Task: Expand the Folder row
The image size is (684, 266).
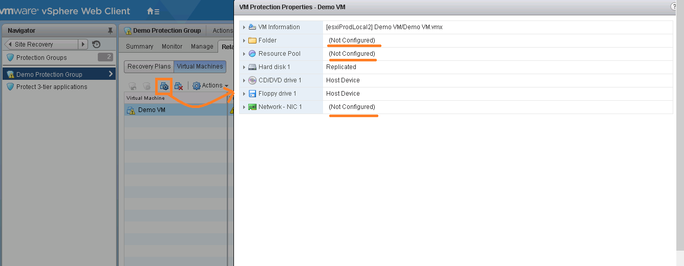Action: point(244,40)
